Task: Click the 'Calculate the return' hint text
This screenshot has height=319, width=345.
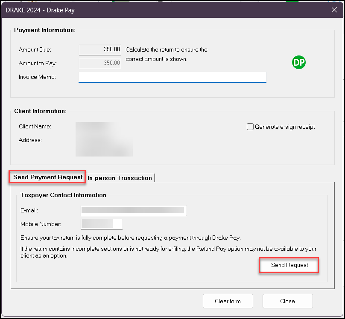Action: 167,54
